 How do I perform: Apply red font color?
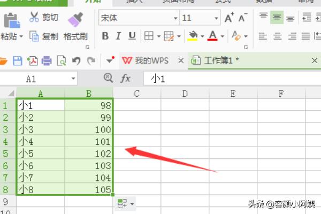pyautogui.click(x=212, y=36)
